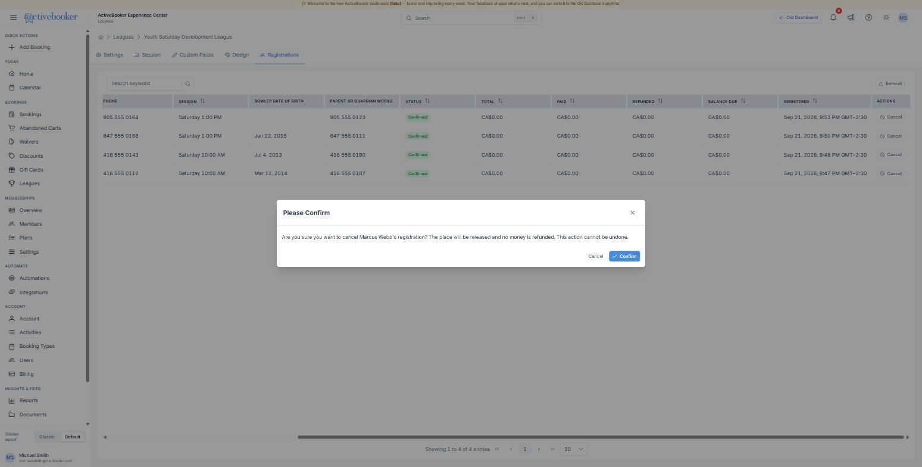Cancel registration for phone 905 555 0164

(891, 117)
